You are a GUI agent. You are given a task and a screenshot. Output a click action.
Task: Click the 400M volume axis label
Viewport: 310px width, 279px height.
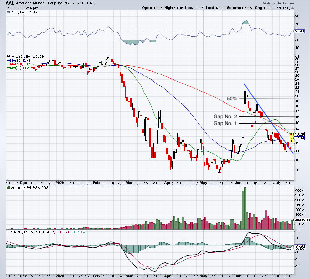click(x=300, y=191)
